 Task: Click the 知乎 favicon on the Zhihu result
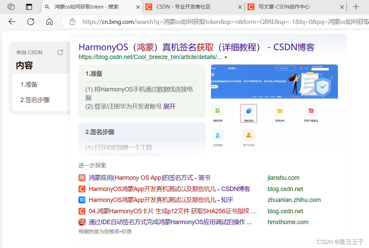[82, 200]
